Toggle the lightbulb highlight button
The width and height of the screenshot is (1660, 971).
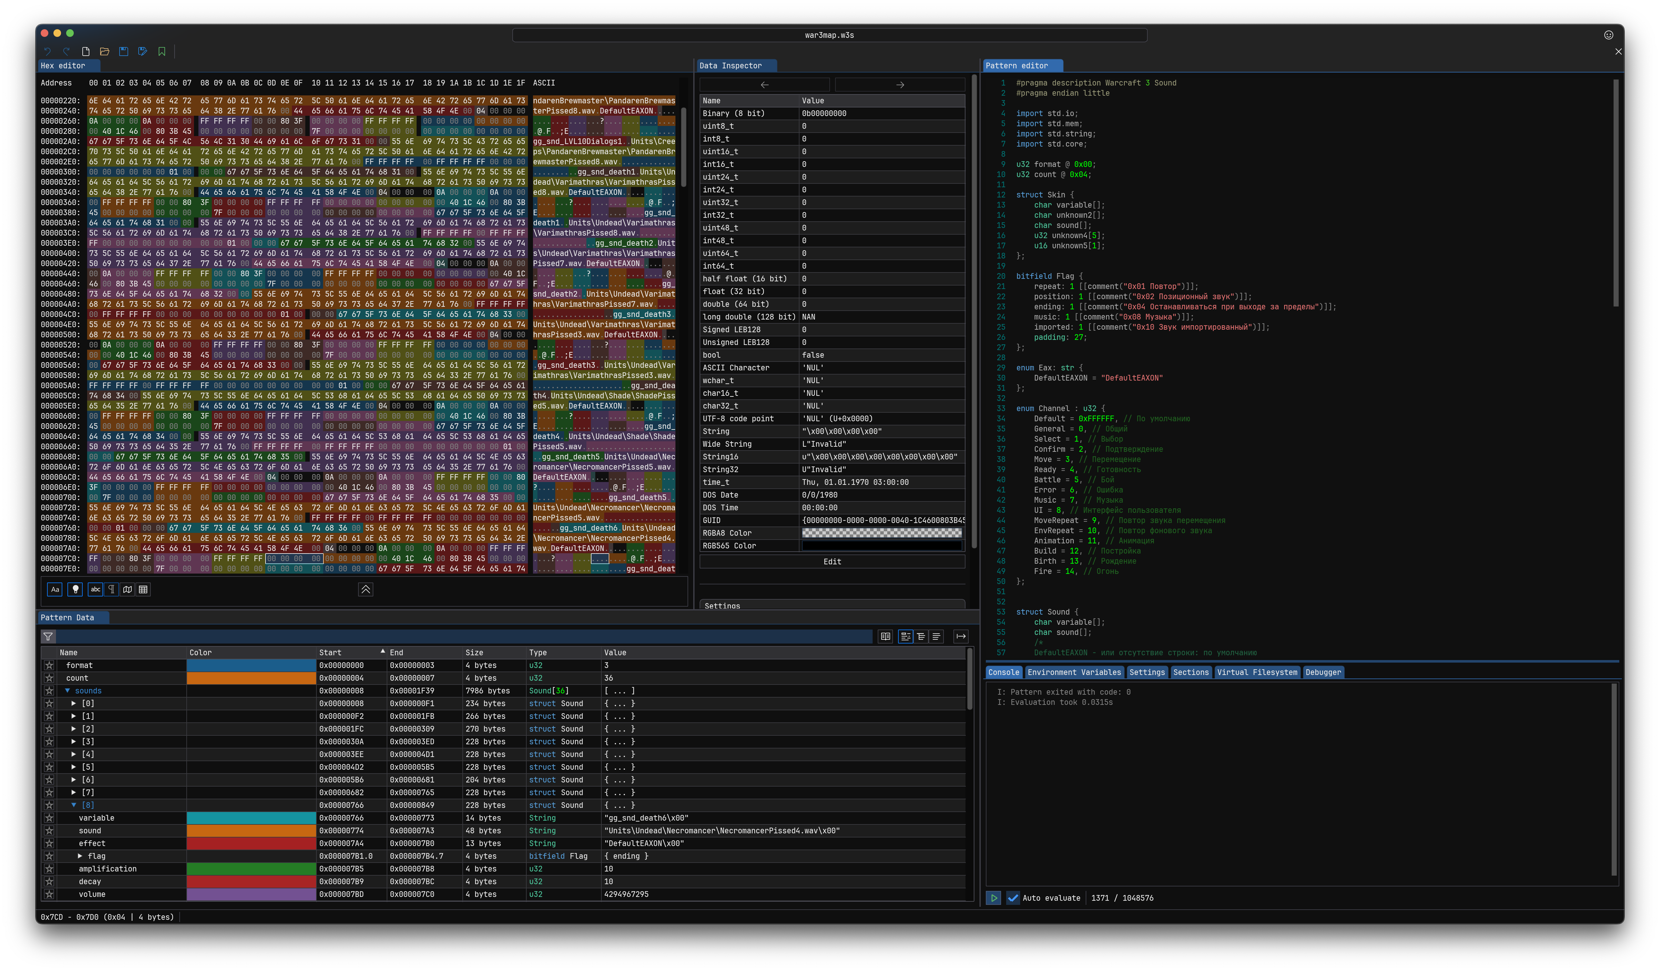[75, 589]
